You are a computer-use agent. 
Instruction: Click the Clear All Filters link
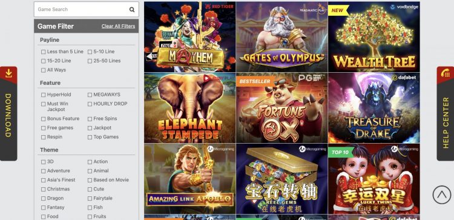[118, 26]
